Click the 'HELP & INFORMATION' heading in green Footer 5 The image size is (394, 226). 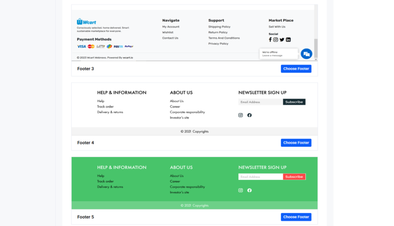(122, 167)
